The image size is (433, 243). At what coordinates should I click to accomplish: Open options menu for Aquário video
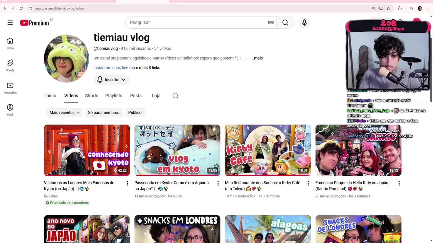pyautogui.click(x=218, y=183)
